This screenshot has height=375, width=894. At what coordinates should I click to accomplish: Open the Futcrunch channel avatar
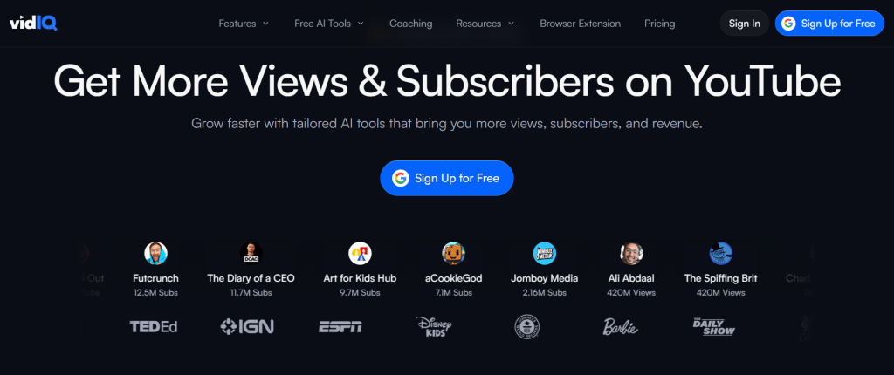(155, 254)
